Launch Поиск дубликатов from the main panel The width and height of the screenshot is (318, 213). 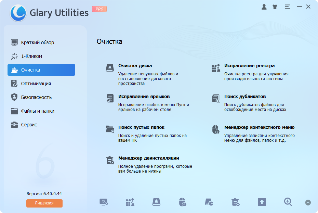(245, 97)
